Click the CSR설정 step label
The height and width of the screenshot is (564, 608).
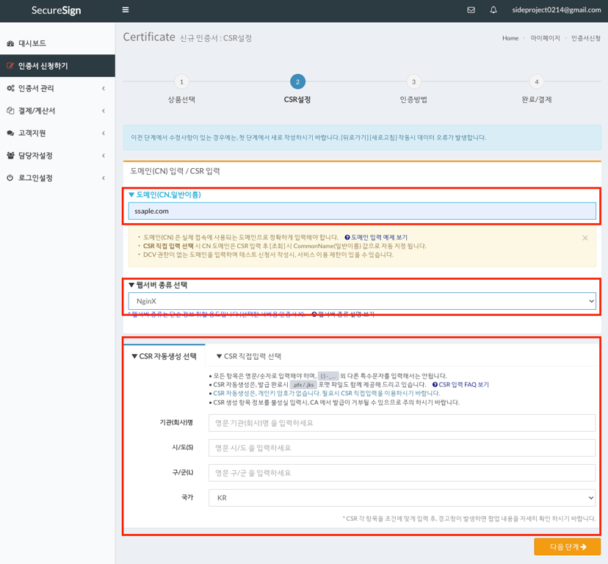coord(297,99)
